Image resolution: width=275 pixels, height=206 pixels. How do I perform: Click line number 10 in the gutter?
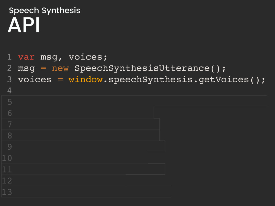[x=7, y=158]
